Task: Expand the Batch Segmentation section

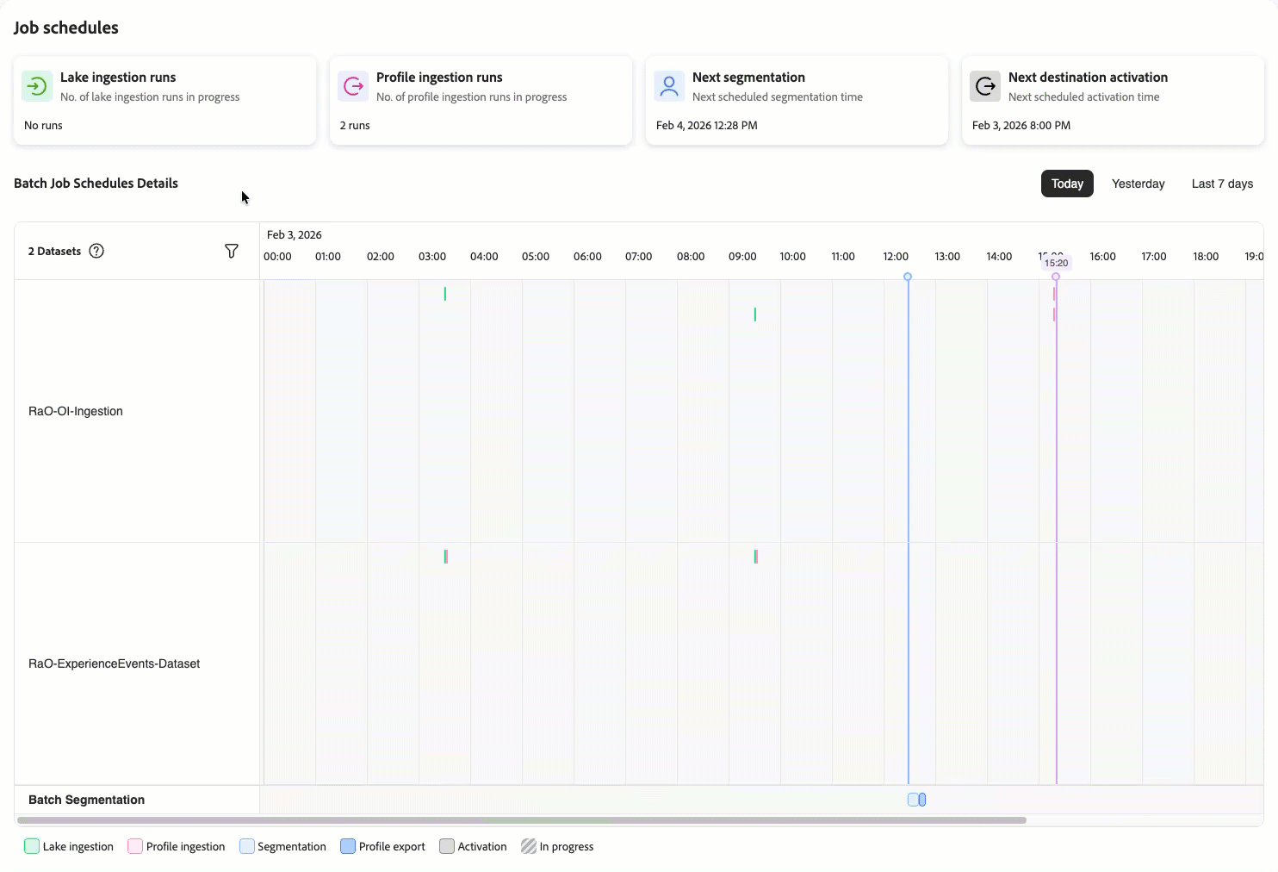Action: tap(86, 800)
